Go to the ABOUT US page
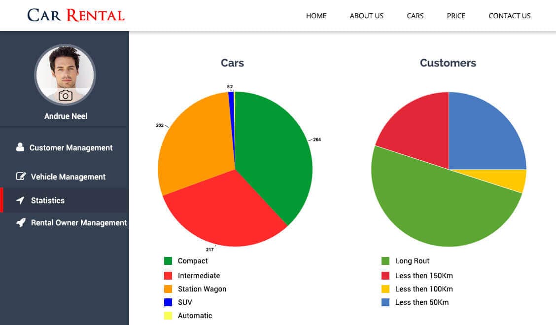The image size is (556, 325). (366, 16)
